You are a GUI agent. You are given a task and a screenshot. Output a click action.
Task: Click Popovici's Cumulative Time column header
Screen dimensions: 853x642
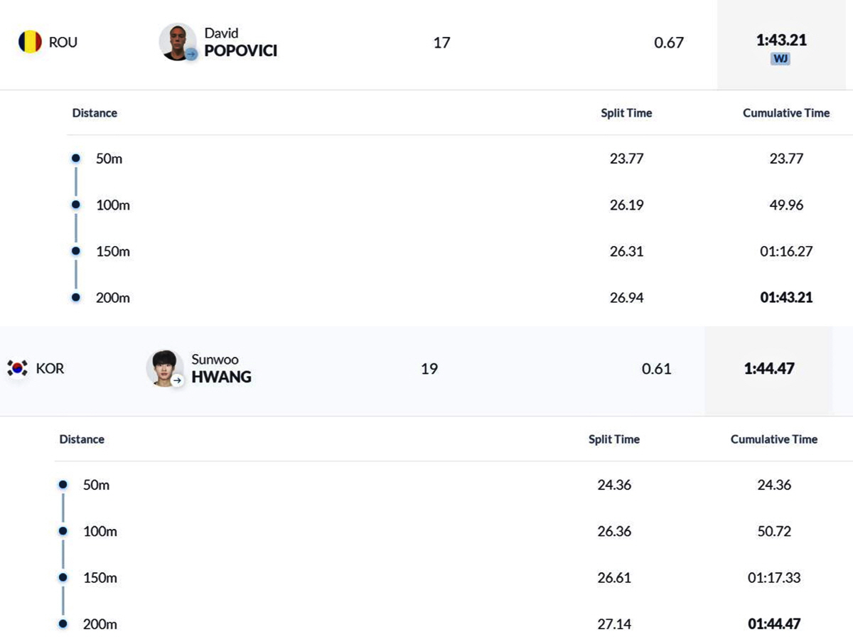tap(786, 112)
